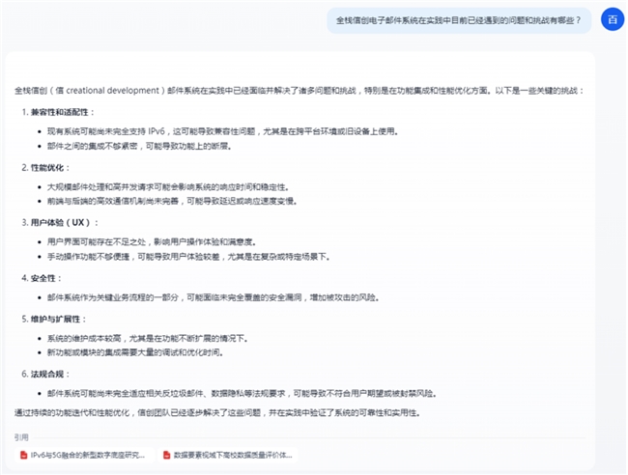Image resolution: width=628 pixels, height=475 pixels.
Task: Click the blue 百 user avatar icon
Action: click(x=613, y=19)
